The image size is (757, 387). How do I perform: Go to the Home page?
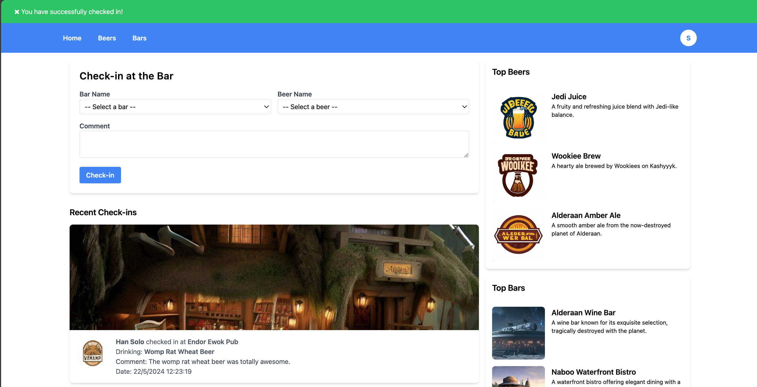(x=72, y=38)
